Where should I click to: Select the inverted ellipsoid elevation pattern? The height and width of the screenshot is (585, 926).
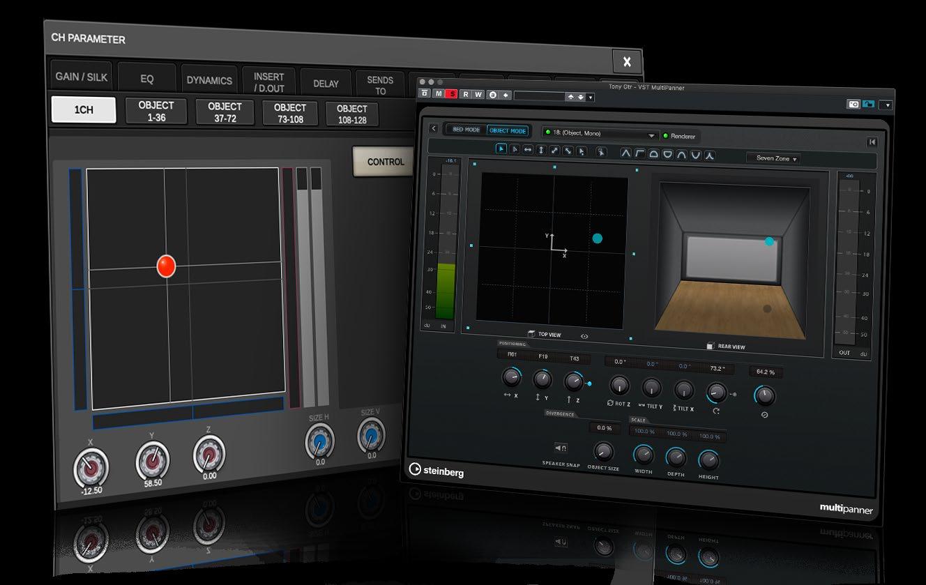click(667, 154)
